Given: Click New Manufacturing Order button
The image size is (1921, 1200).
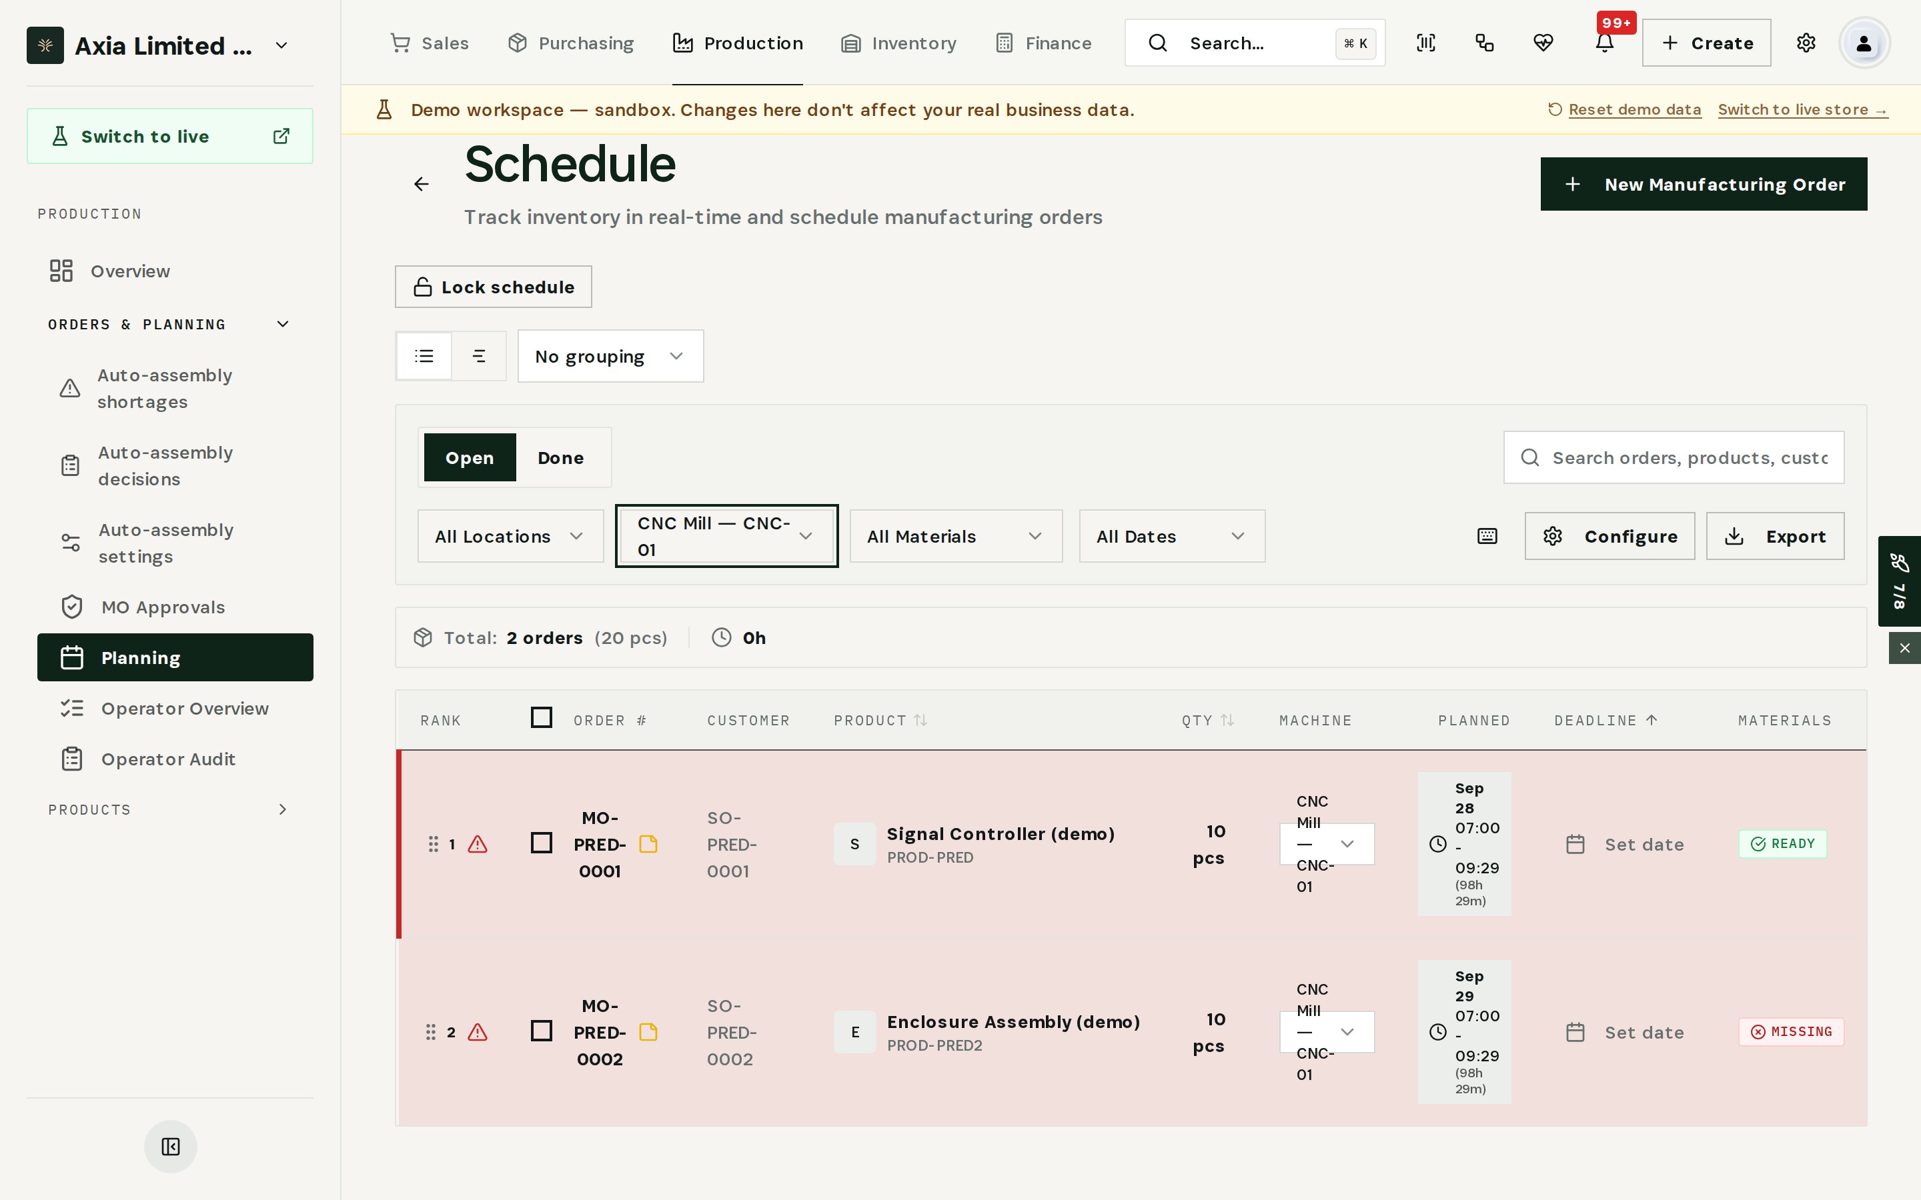Looking at the screenshot, I should pos(1704,184).
